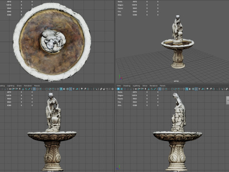The height and width of the screenshot is (172, 229).
Task: Click Use Default Material in front viewport toolbar
Action: [x=64, y=89]
